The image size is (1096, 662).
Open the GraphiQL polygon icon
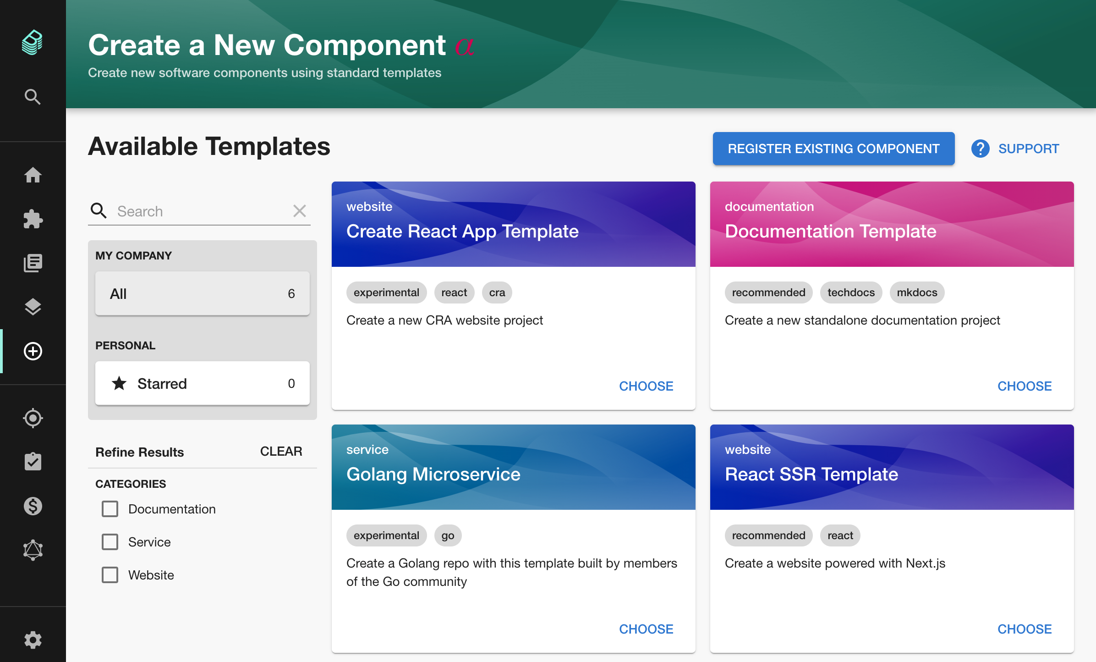33,550
